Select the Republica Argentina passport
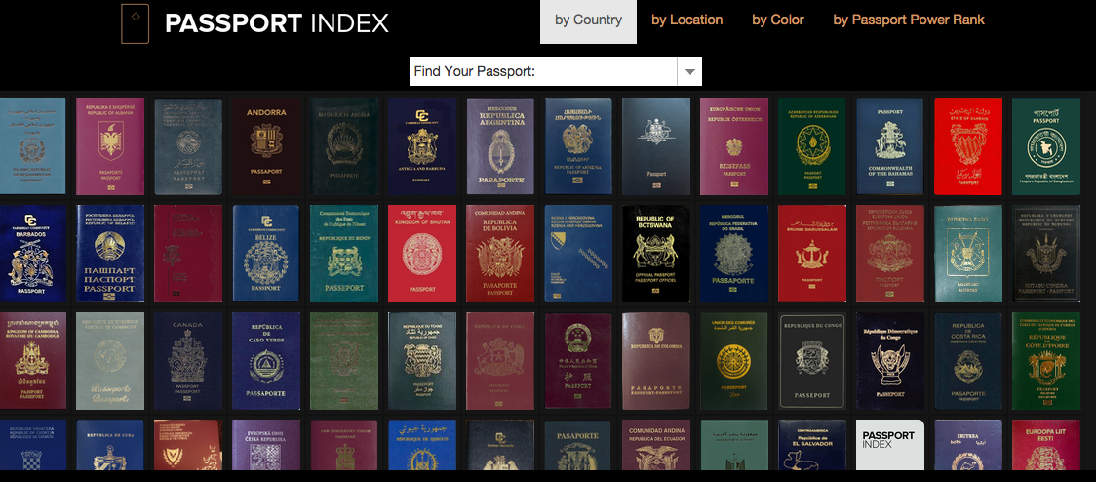Image resolution: width=1096 pixels, height=482 pixels. coord(500,145)
